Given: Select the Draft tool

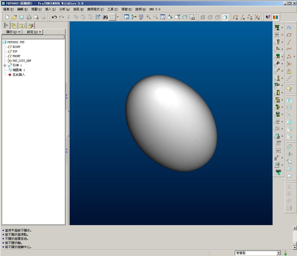Looking at the screenshot, I should coord(289,122).
